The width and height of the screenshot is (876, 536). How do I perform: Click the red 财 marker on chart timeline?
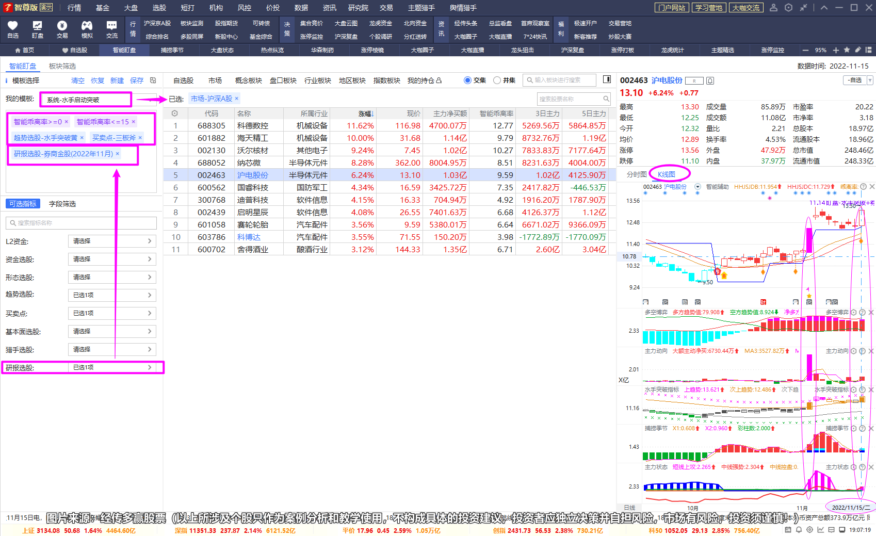click(x=763, y=302)
